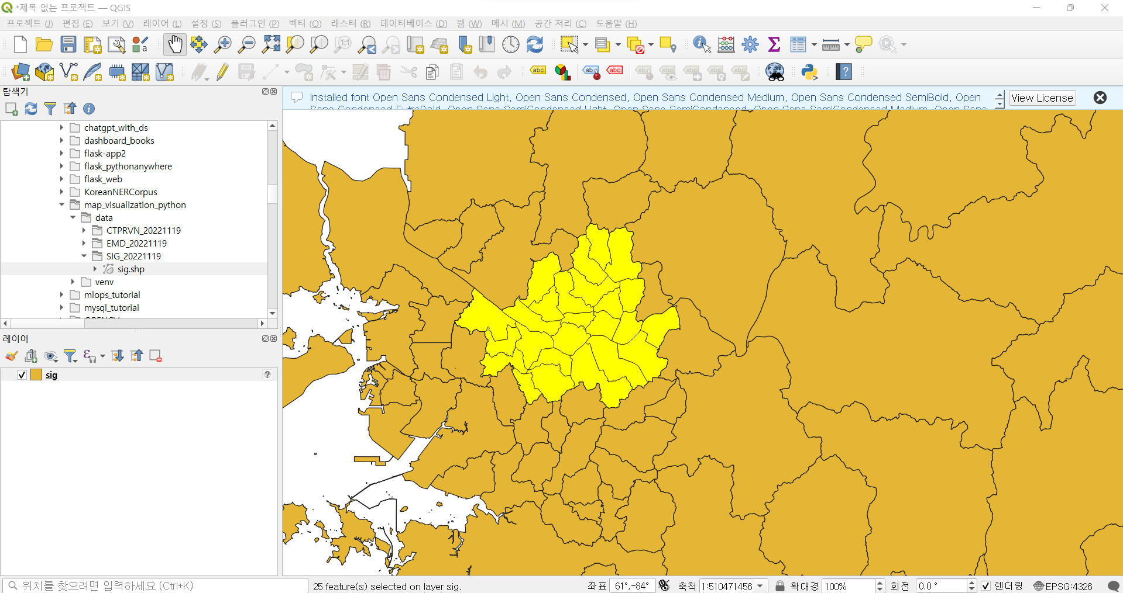This screenshot has height=593, width=1123.
Task: Select the dashboard_books folder
Action: (x=119, y=140)
